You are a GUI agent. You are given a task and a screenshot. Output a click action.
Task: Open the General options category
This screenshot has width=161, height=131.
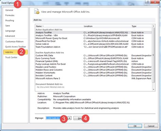coord(9,10)
